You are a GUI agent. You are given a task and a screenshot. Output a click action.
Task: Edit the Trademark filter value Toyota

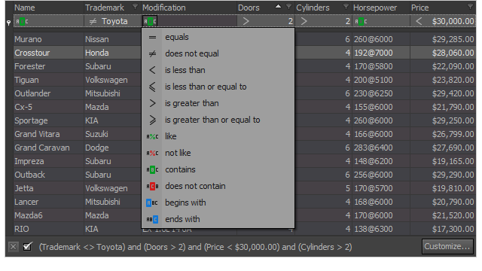tap(114, 22)
